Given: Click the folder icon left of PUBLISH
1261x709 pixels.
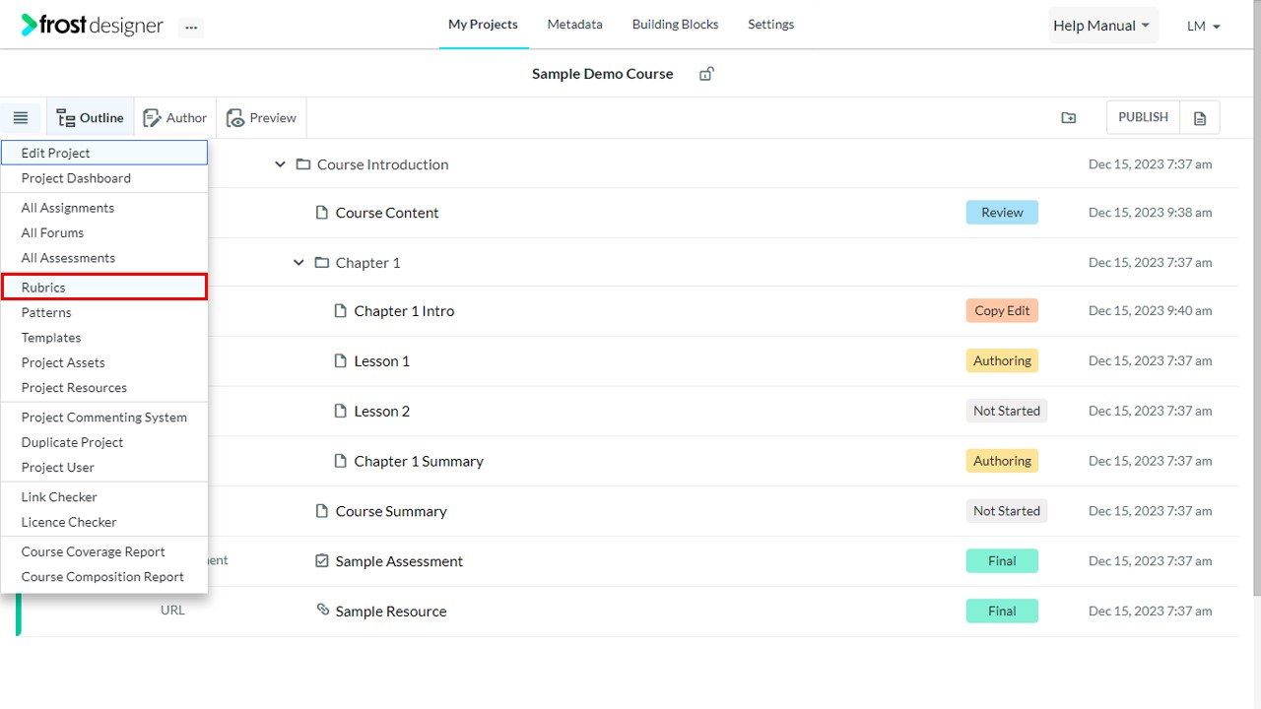Looking at the screenshot, I should (x=1069, y=118).
